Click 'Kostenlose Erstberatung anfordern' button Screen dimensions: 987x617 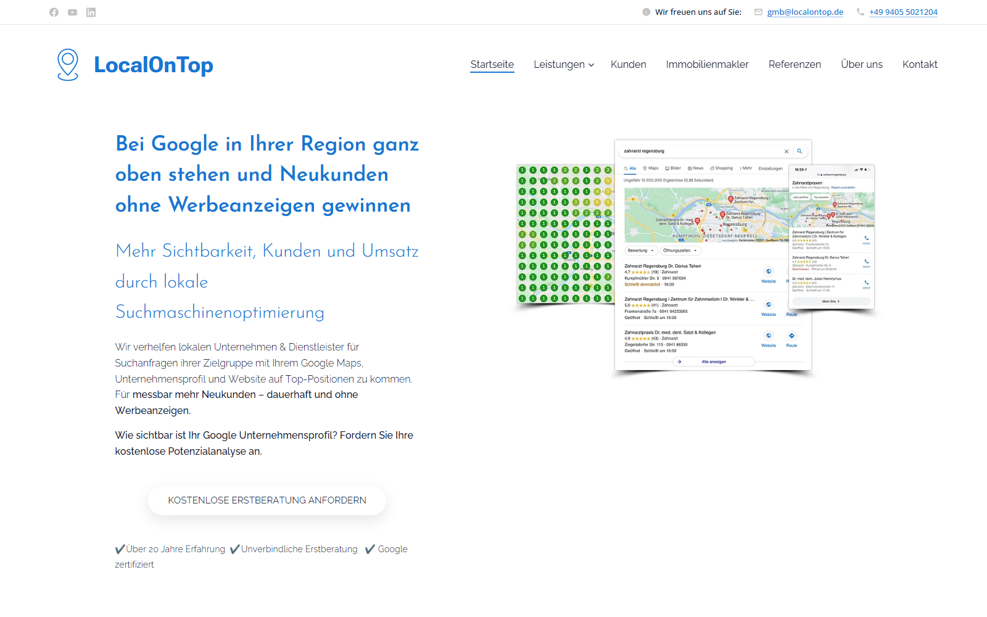[267, 500]
